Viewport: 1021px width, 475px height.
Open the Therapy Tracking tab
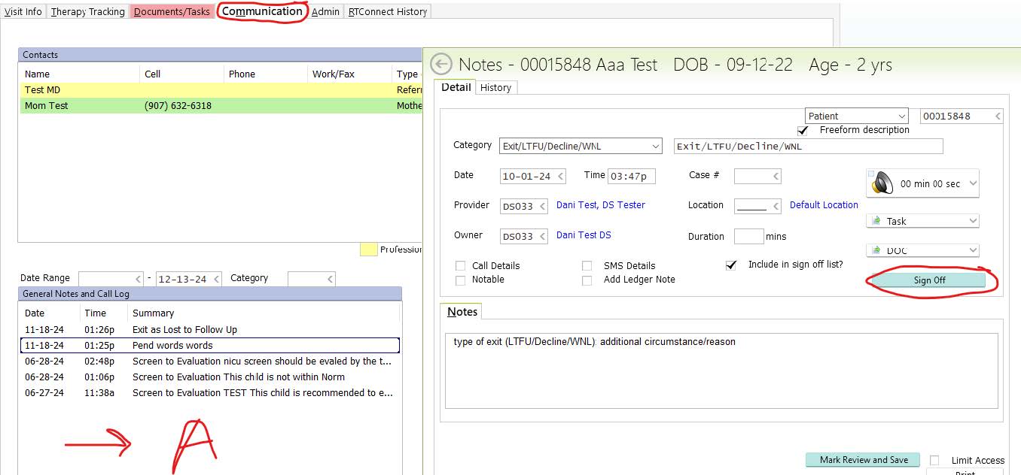(x=87, y=11)
